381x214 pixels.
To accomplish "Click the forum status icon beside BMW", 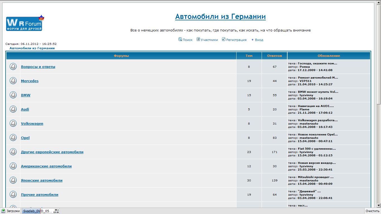I will [13, 95].
